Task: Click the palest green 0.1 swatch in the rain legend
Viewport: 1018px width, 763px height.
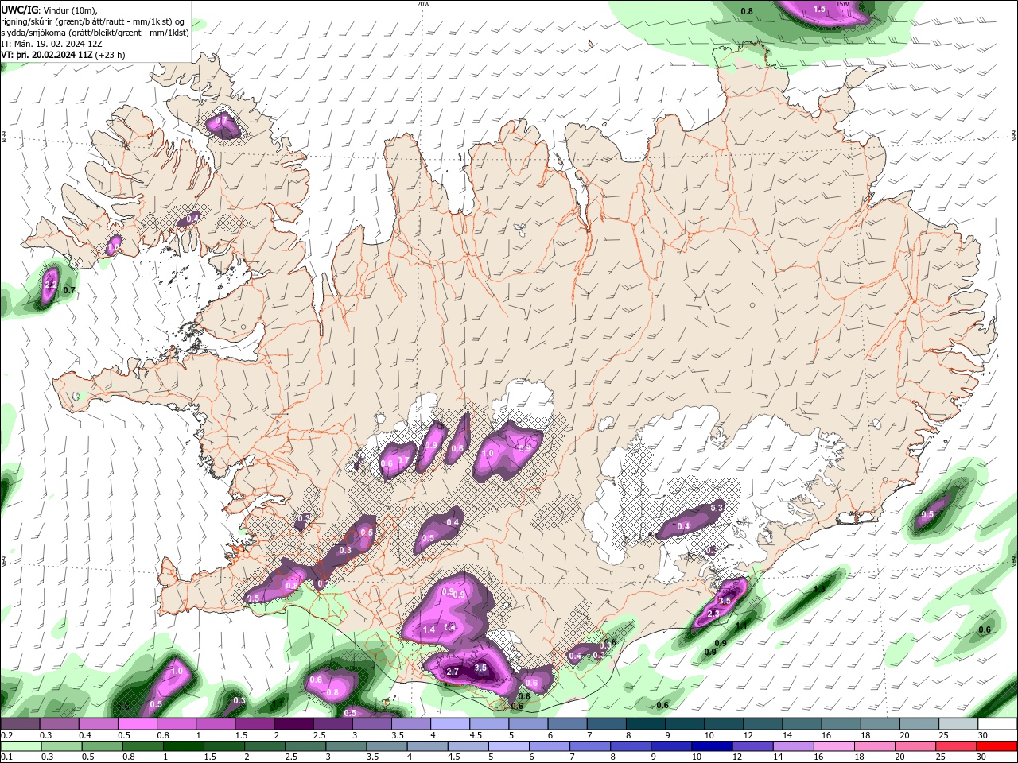Action: [21, 746]
